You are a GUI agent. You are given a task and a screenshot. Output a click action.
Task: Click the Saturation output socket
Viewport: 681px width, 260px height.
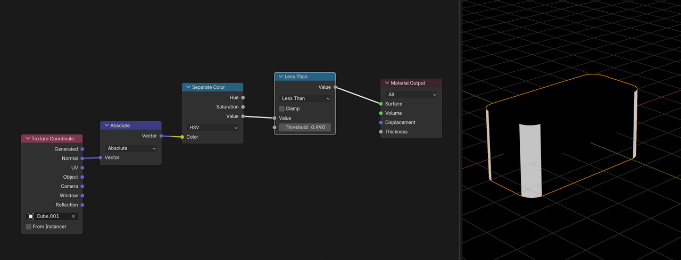click(x=243, y=107)
